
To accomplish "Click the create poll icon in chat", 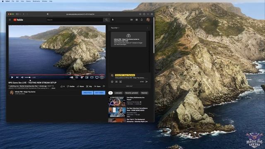I will click(120, 82).
